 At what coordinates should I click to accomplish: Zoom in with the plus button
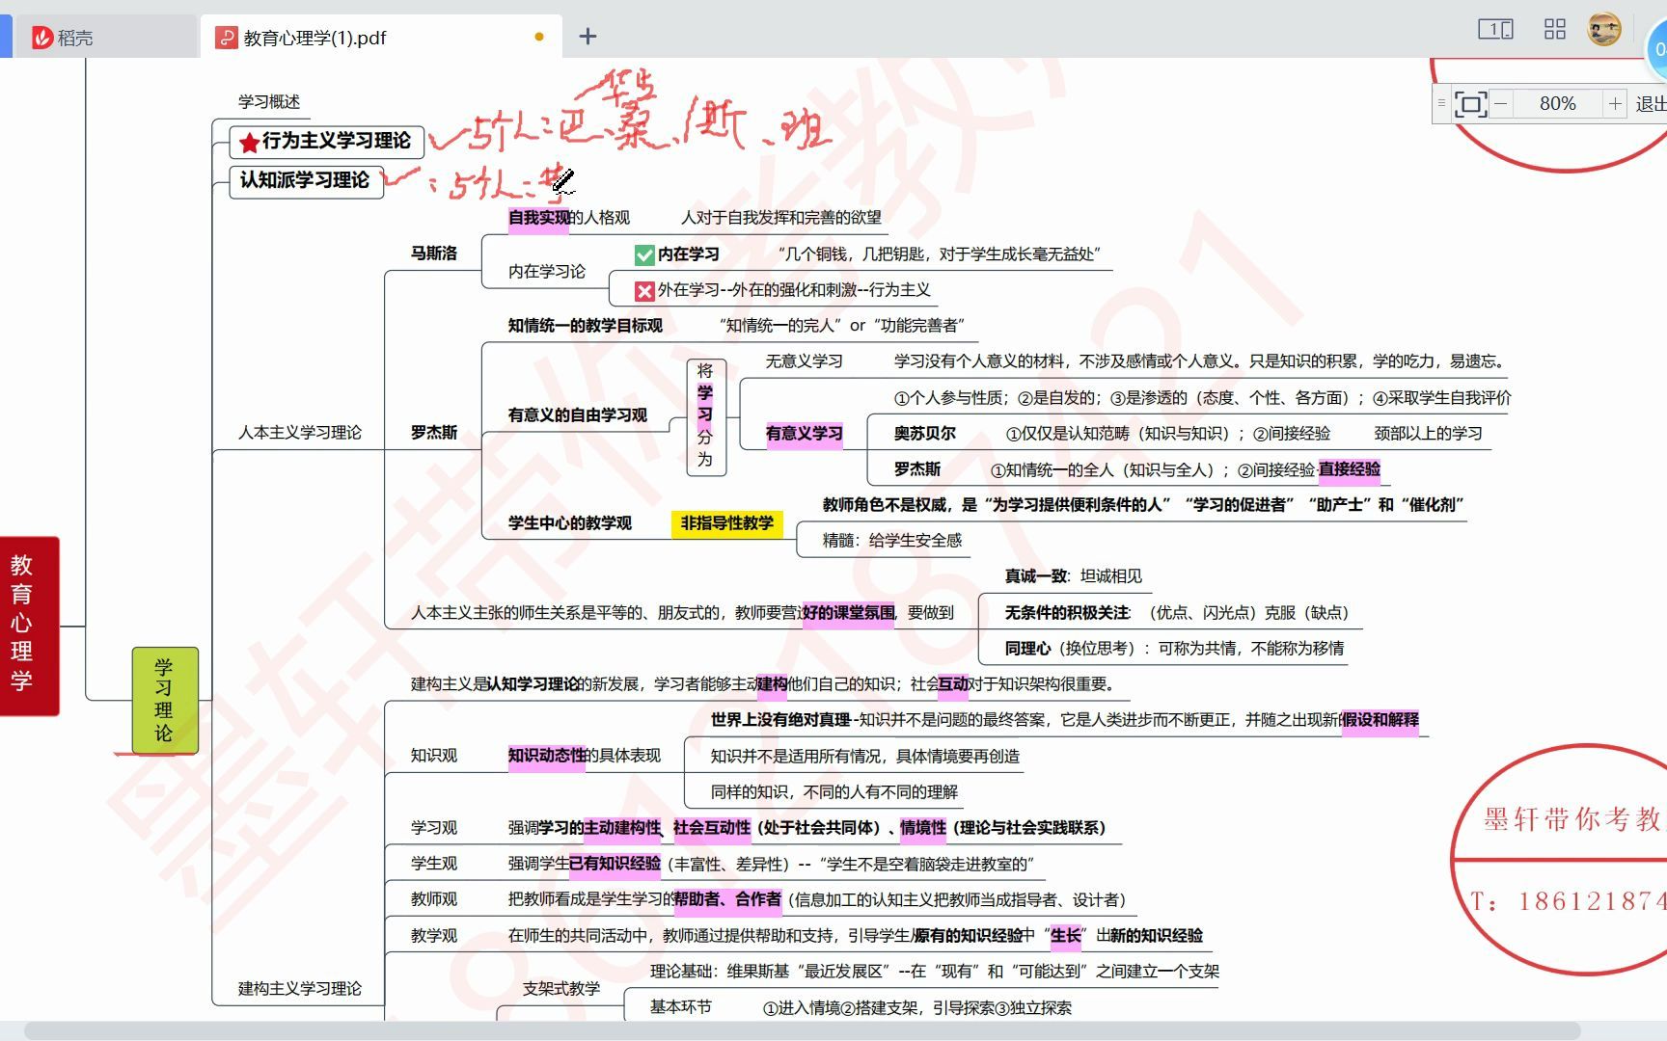coord(1615,103)
